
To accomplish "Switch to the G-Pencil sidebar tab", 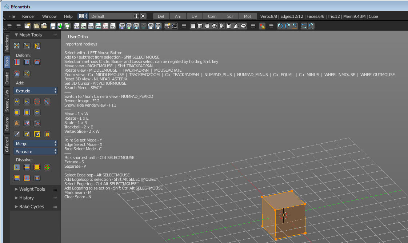I will 7,144.
